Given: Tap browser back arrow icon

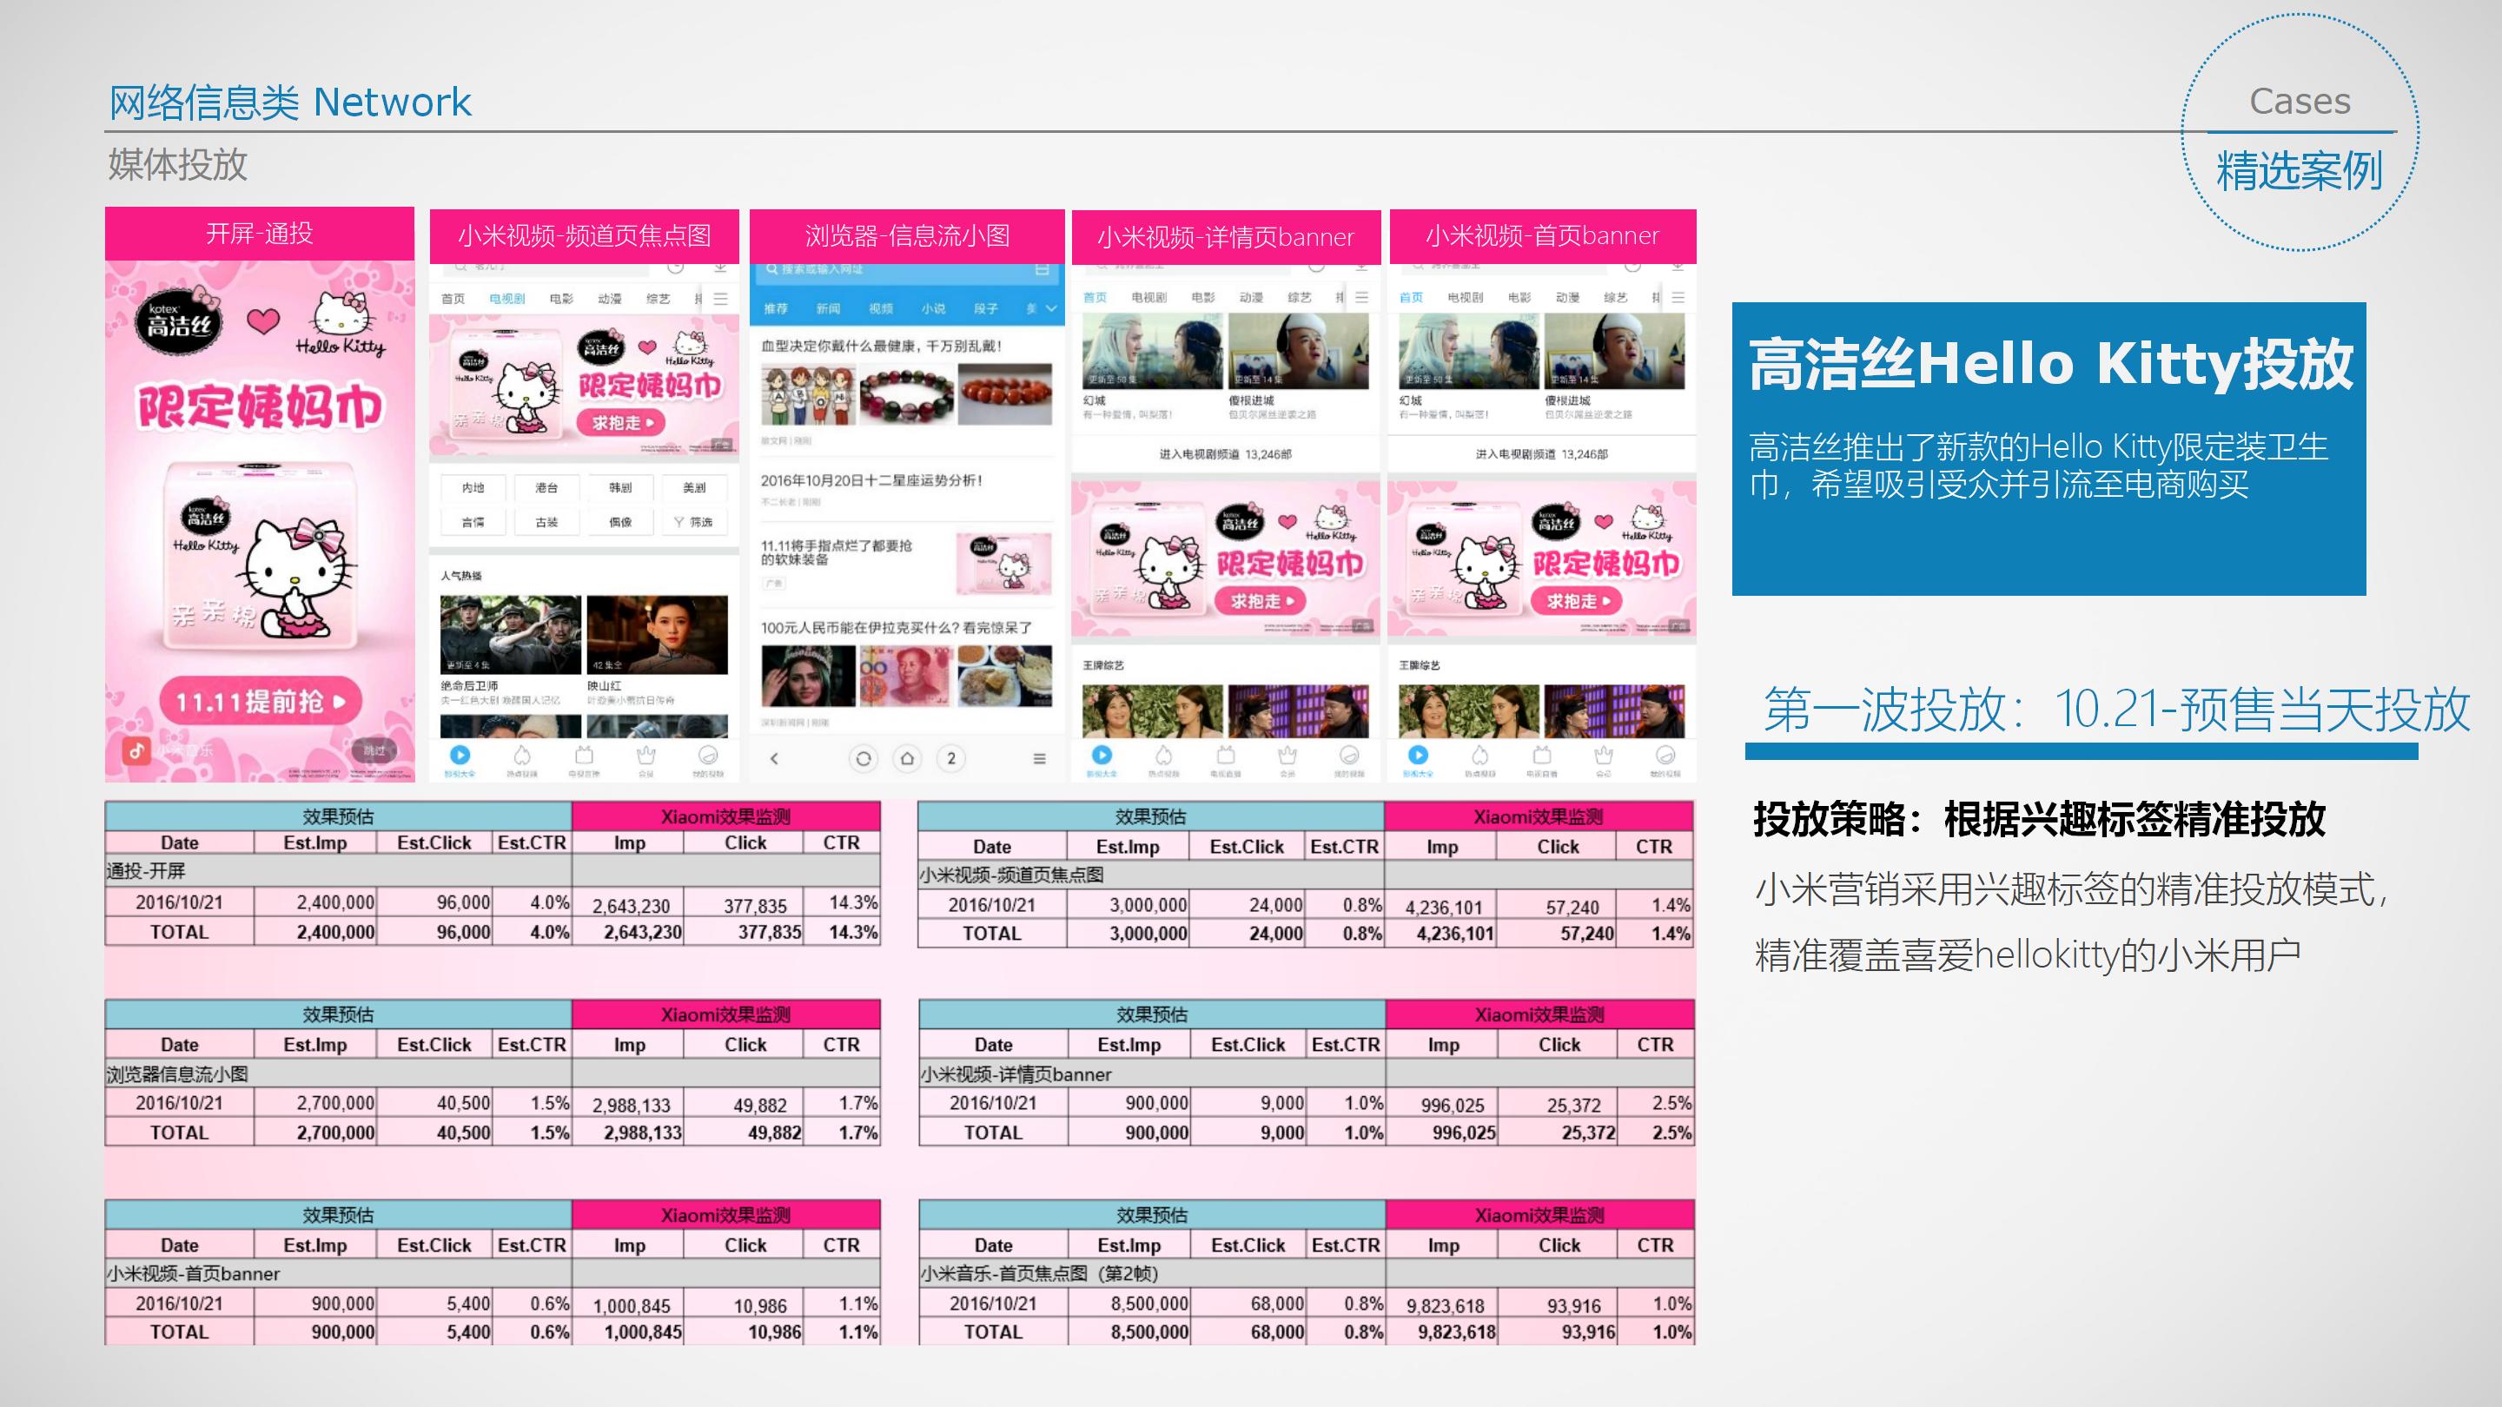Looking at the screenshot, I should 774,758.
